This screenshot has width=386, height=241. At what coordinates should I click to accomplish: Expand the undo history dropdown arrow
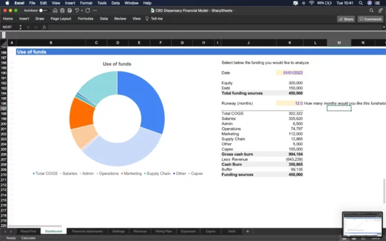(x=82, y=10)
